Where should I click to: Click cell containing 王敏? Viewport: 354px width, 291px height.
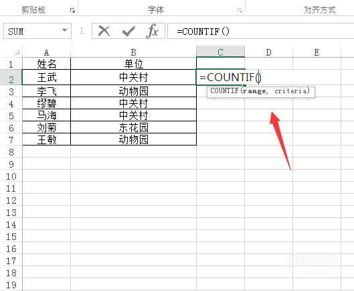tap(46, 139)
